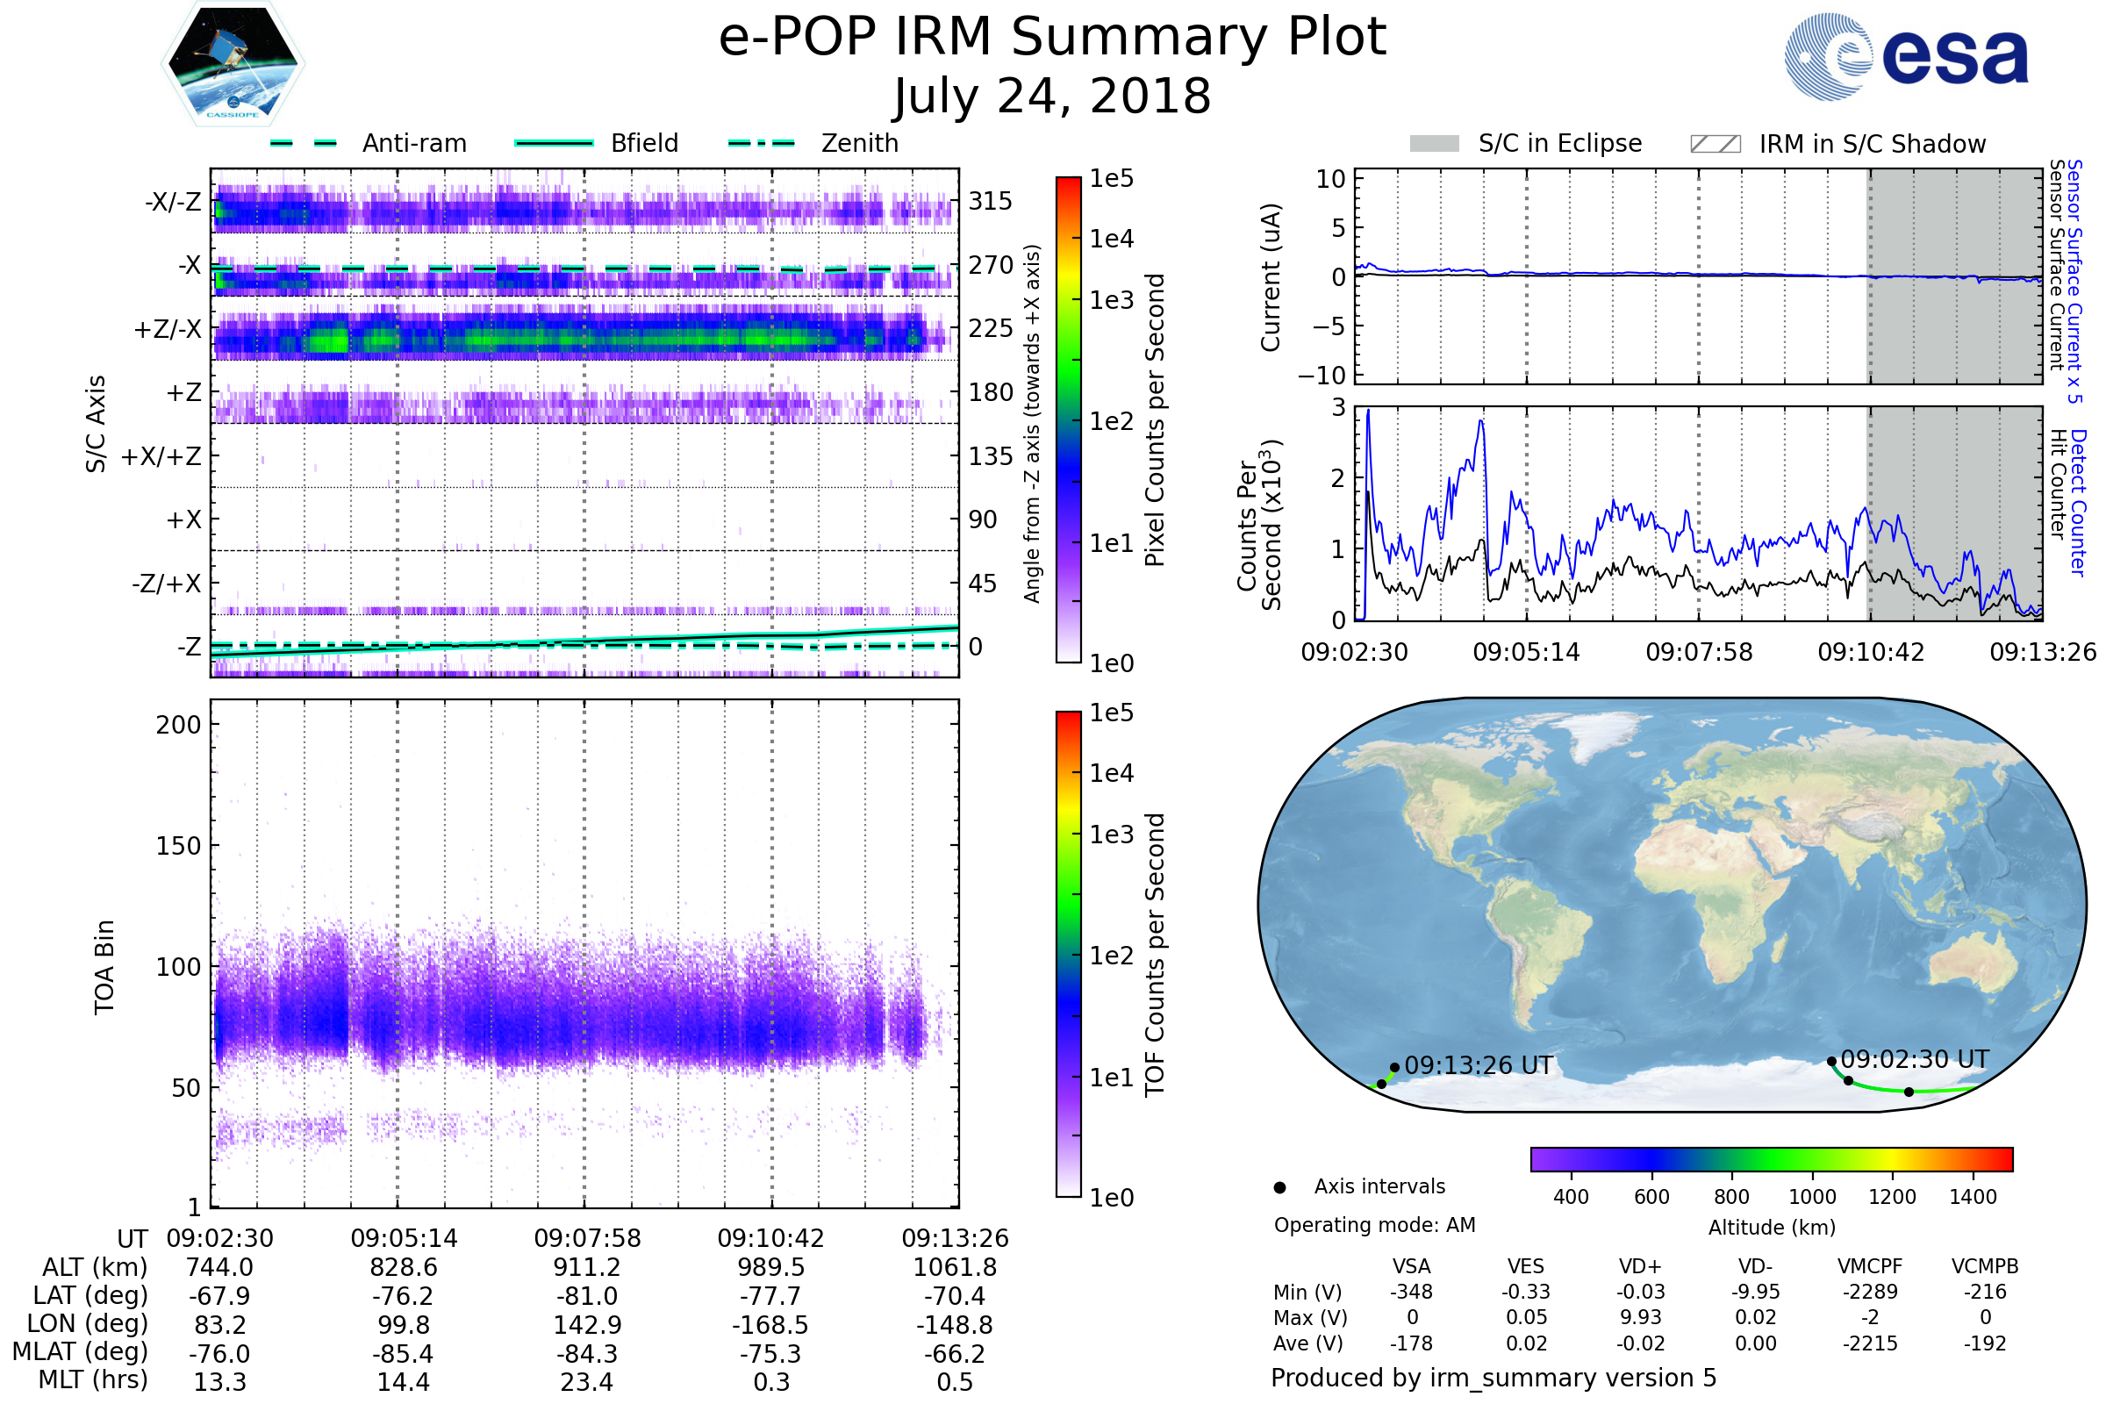Click the e-POP IRM Summary Plot title

1052,38
